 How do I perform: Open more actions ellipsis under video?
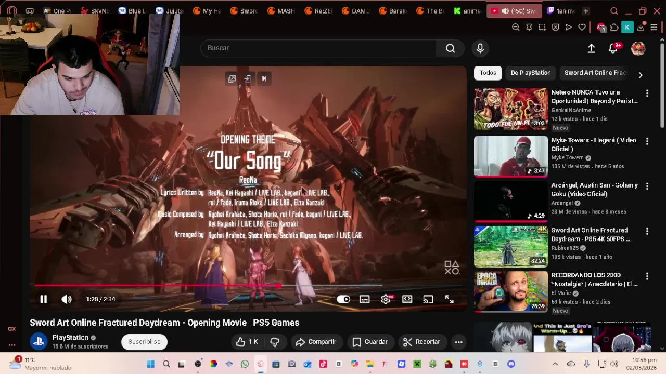coord(458,342)
